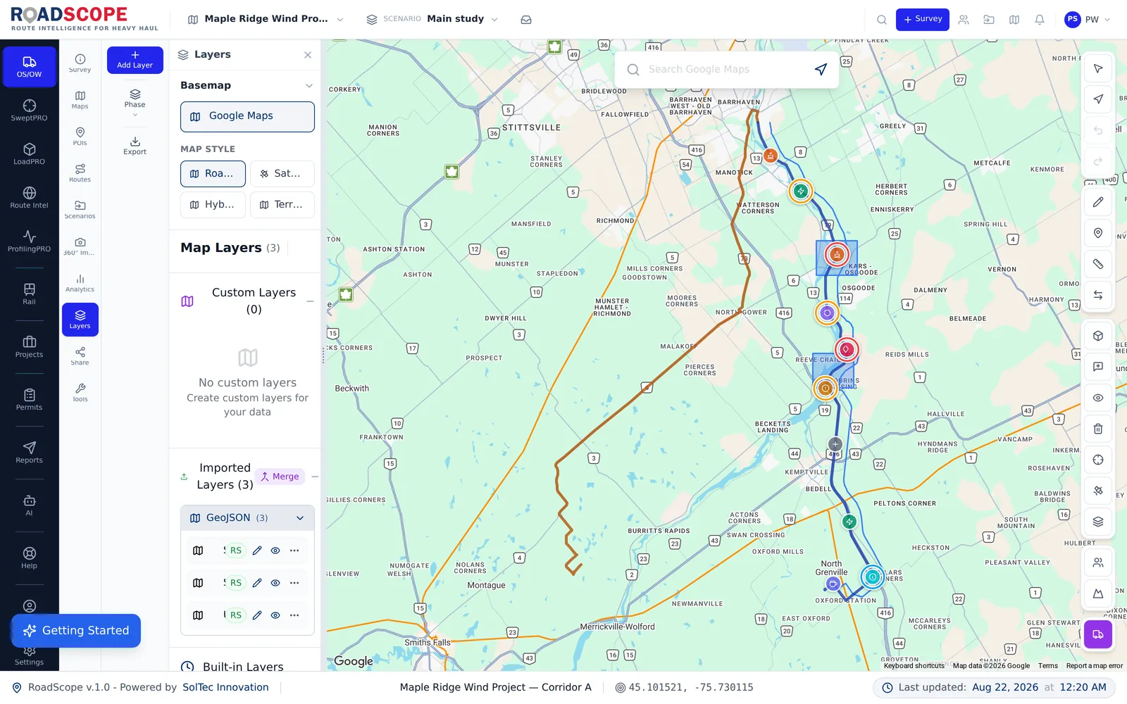The width and height of the screenshot is (1127, 704).
Task: Click the trash delete tool on the map toolbar
Action: [1098, 429]
